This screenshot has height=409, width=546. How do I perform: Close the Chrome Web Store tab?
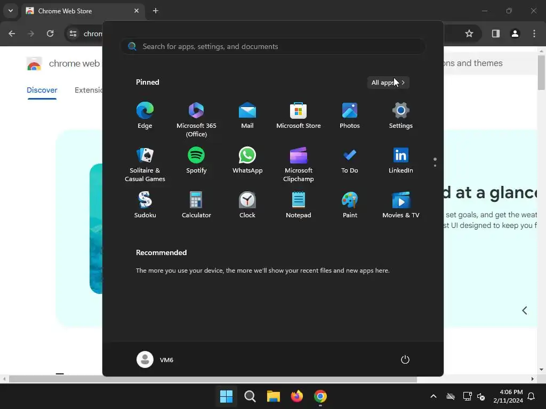point(136,11)
